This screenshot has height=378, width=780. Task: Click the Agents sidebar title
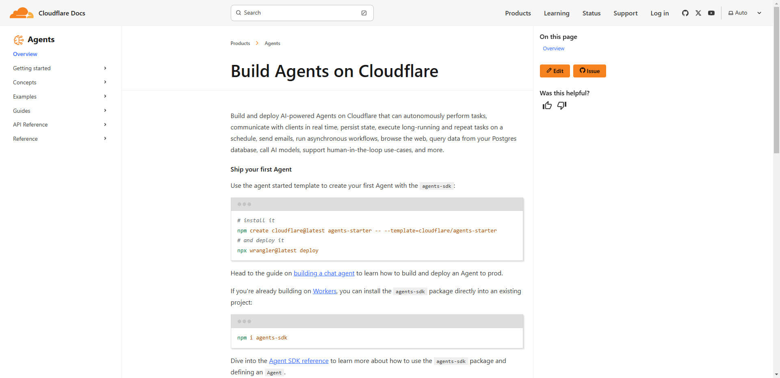pos(41,39)
